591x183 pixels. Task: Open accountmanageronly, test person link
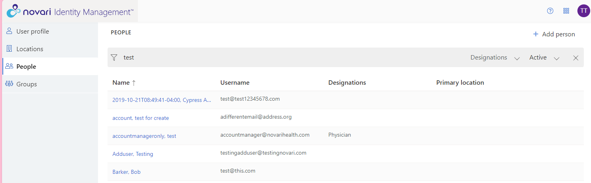click(144, 136)
